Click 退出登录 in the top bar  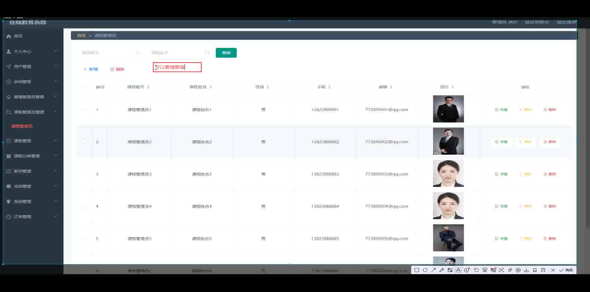[567, 22]
